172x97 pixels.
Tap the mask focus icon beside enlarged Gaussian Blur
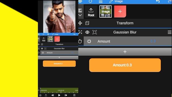pos(95,32)
